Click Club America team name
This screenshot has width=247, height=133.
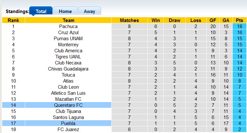(x=68, y=51)
